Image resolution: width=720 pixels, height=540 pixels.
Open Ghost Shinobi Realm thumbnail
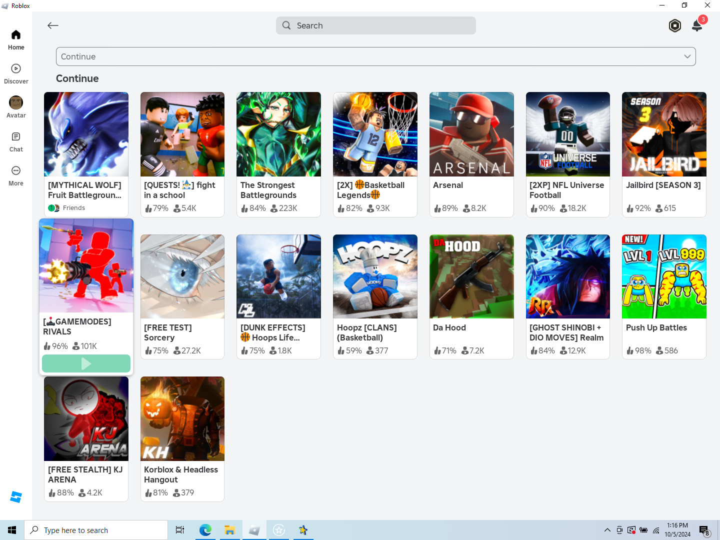coord(568,276)
